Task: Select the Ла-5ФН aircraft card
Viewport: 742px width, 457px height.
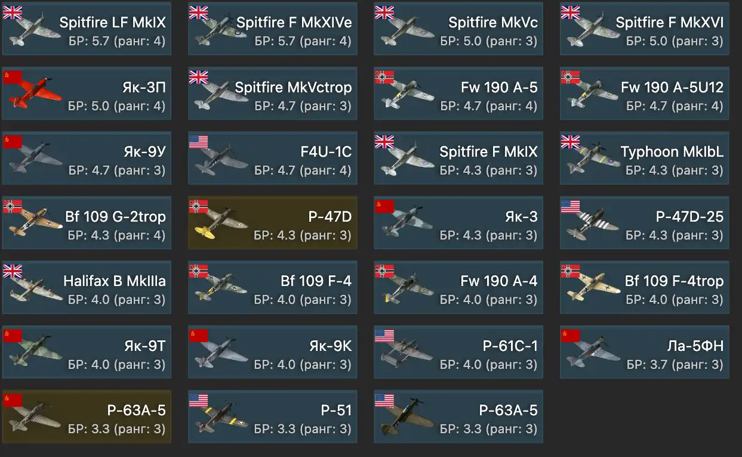Action: [x=645, y=352]
